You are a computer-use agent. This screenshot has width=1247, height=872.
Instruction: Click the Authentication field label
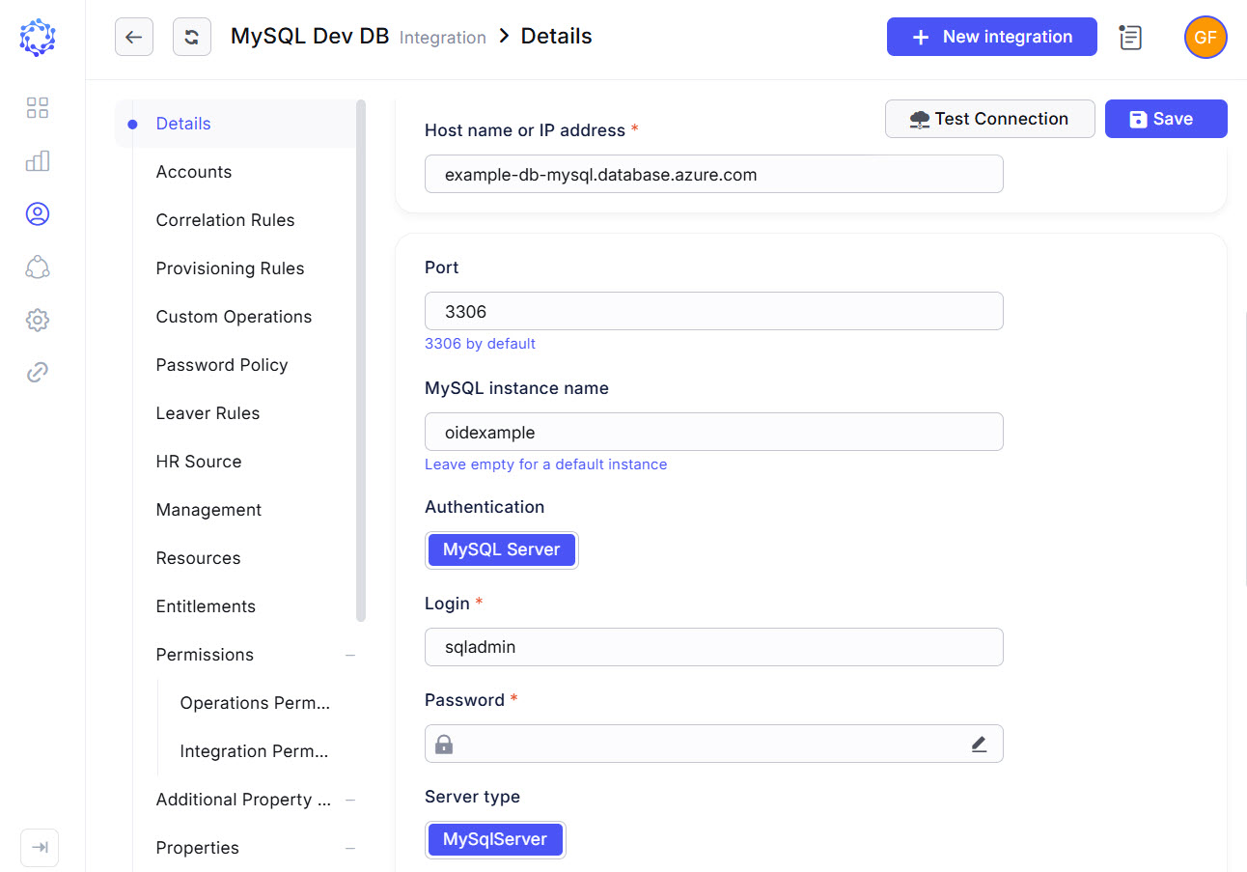coord(485,507)
